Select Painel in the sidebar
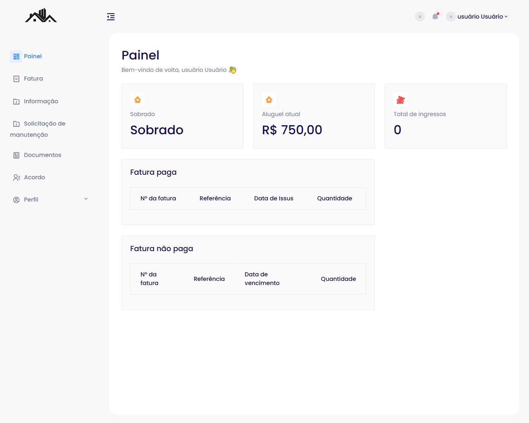This screenshot has height=423, width=529. point(33,56)
